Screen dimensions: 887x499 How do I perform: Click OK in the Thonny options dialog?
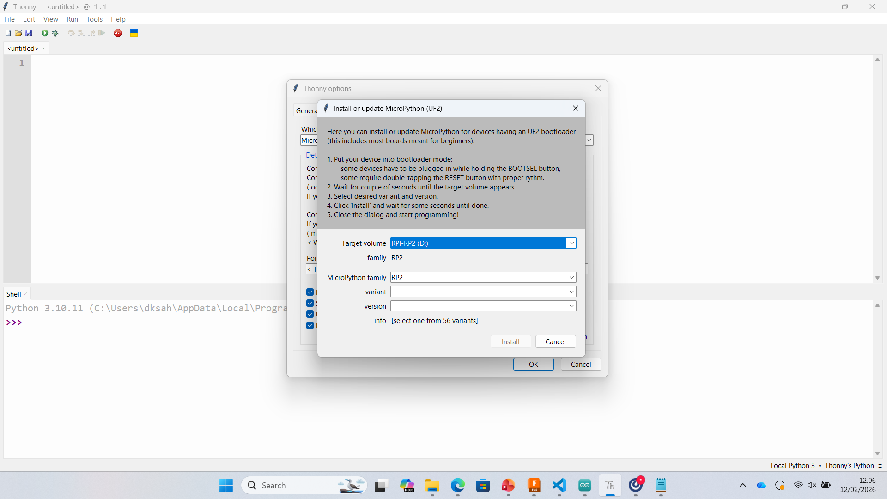coord(533,364)
